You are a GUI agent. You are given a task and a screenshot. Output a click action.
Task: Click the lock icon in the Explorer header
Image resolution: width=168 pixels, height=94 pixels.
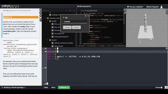74,10
